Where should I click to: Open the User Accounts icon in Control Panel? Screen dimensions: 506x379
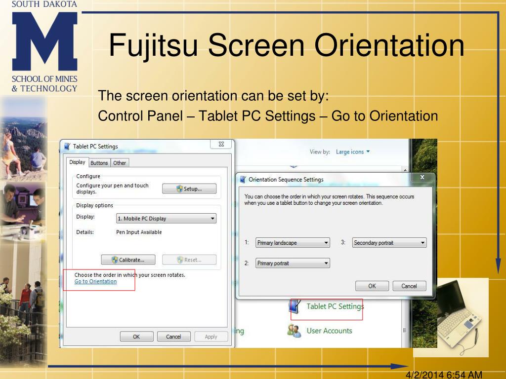tap(295, 331)
